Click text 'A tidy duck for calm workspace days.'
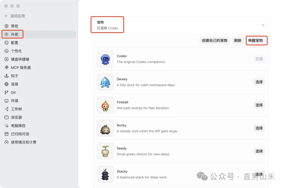This screenshot has width=284, height=188. point(146,85)
